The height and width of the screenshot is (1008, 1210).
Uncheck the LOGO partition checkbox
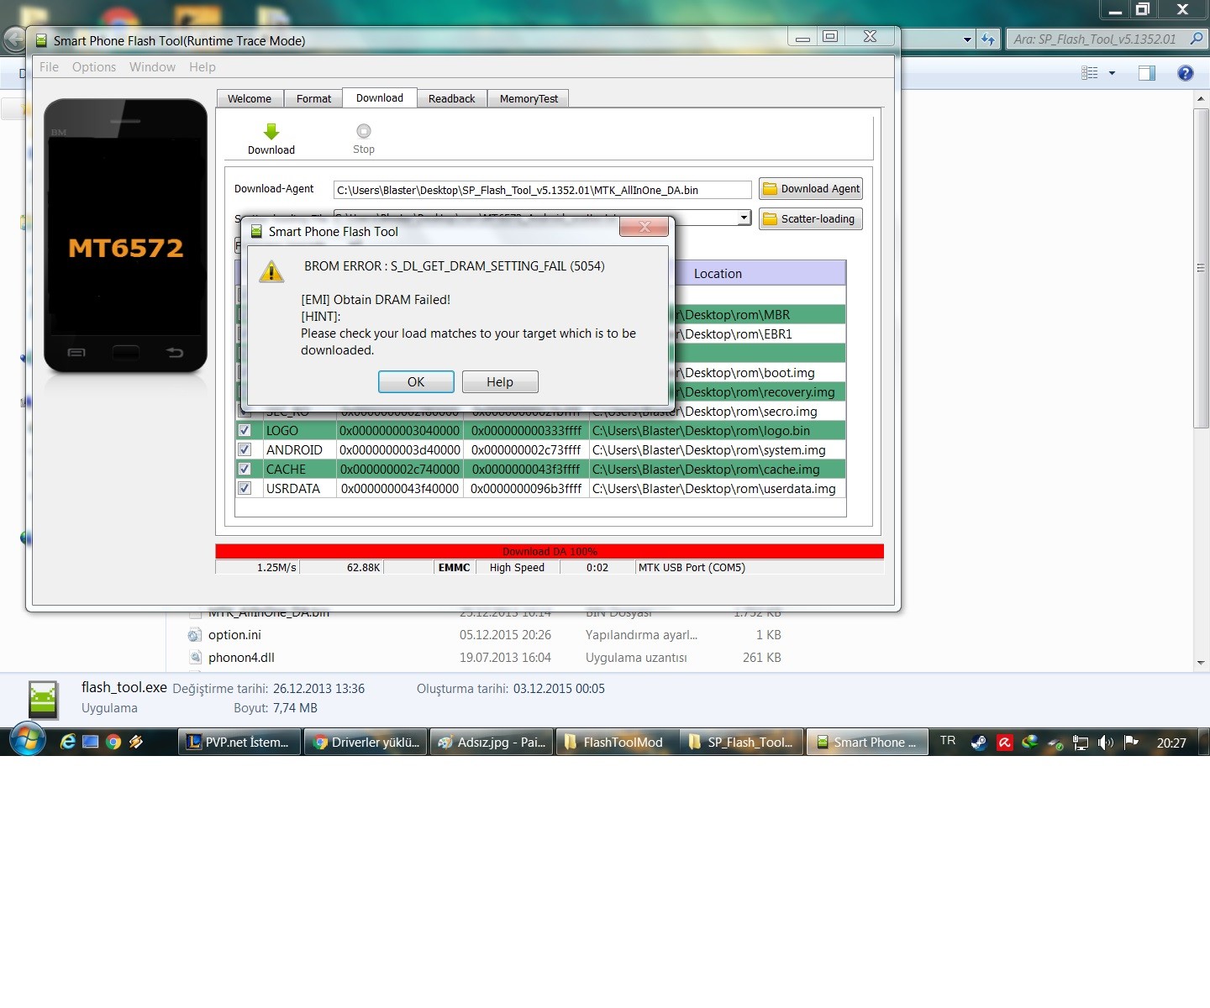click(x=245, y=430)
